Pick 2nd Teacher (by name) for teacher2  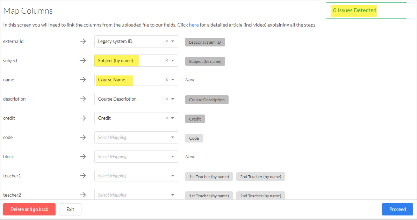coord(261,196)
